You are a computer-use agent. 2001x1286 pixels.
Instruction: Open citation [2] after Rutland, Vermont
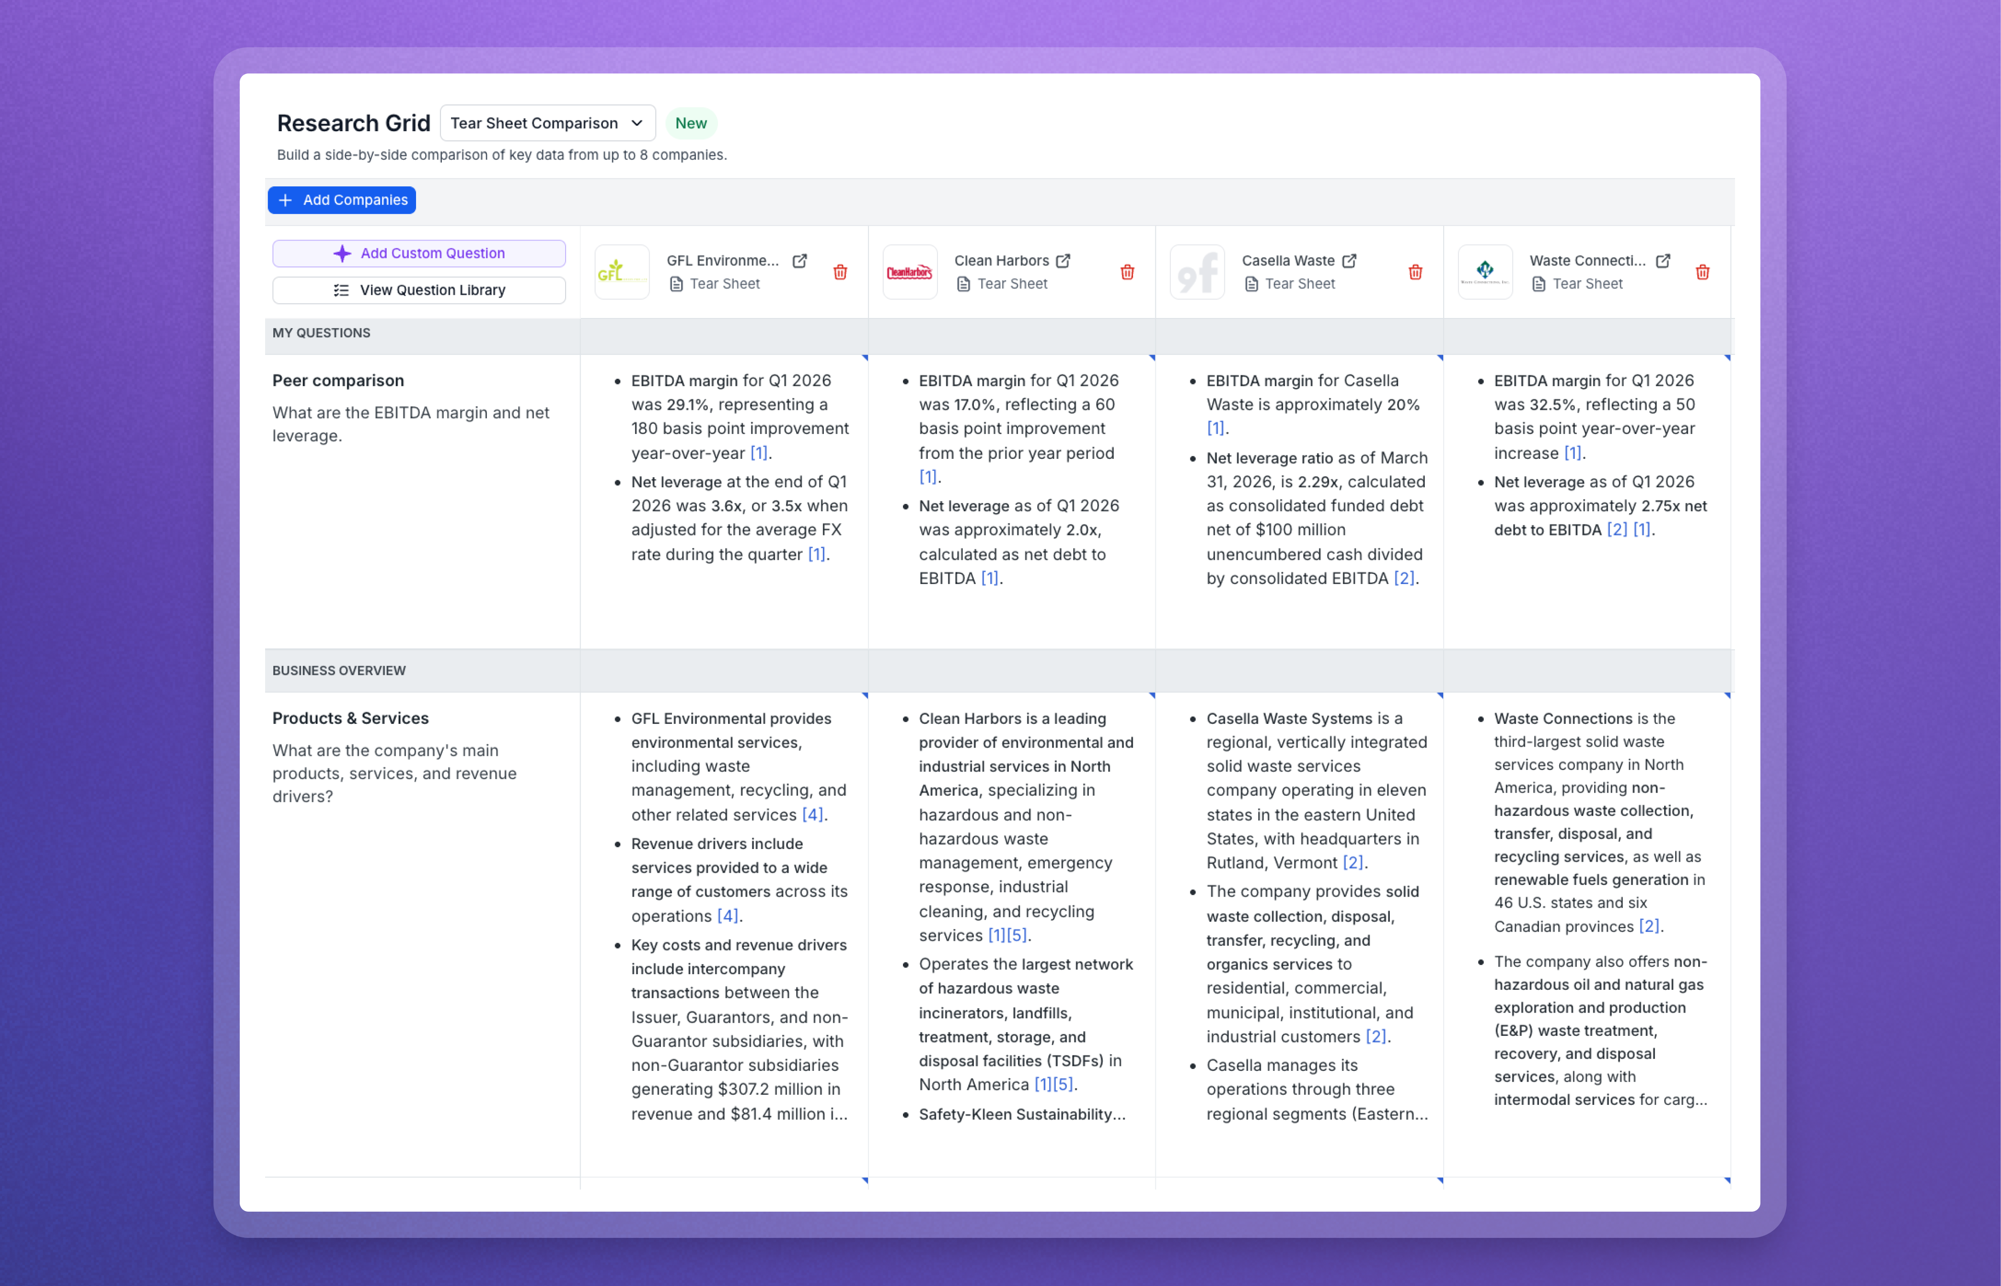[x=1353, y=863]
